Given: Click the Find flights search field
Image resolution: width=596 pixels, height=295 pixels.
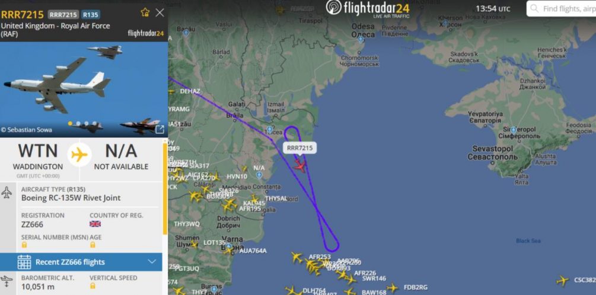Looking at the screenshot, I should (x=561, y=8).
